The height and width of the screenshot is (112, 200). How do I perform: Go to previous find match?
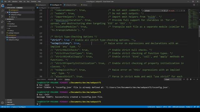[x=177, y=11]
